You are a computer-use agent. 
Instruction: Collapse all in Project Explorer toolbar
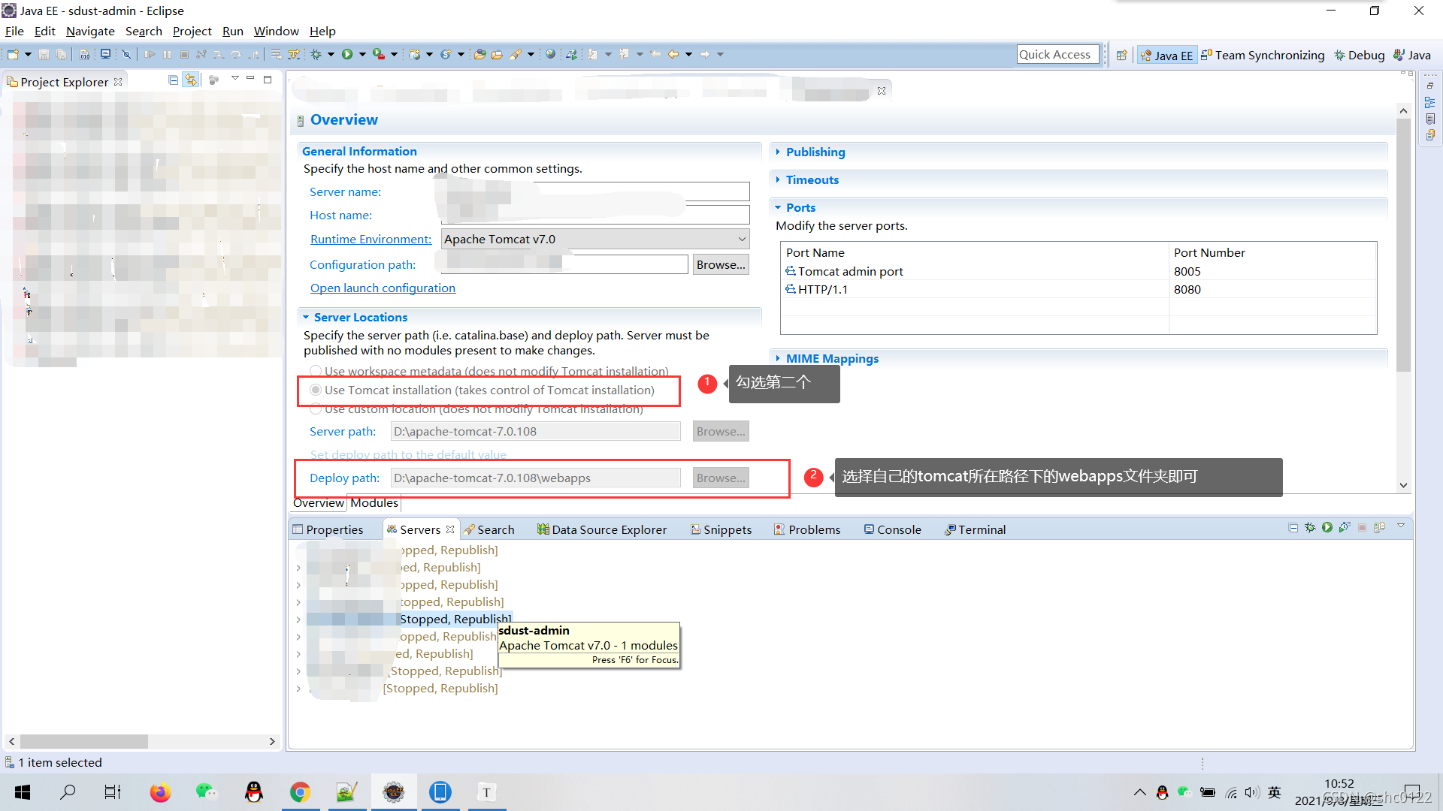[x=174, y=80]
